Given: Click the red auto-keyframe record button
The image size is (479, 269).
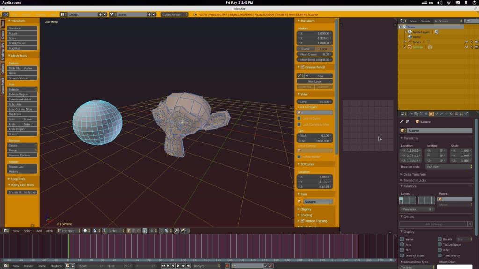Looking at the screenshot, I should 227,266.
